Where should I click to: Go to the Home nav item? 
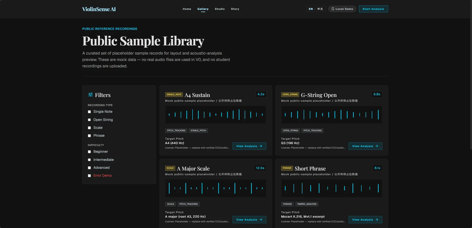tap(187, 9)
